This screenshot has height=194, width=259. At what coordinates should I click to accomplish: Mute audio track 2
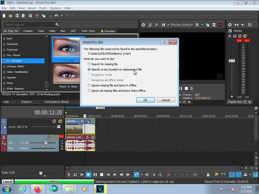(x=49, y=137)
